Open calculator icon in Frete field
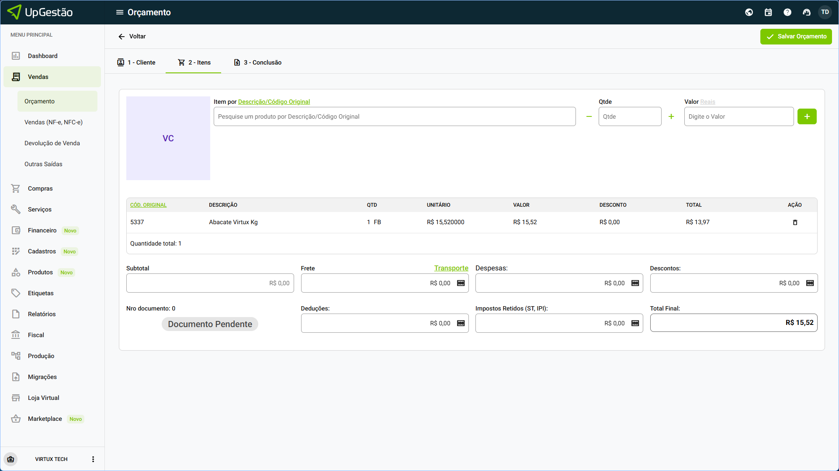This screenshot has width=839, height=471. click(x=461, y=283)
